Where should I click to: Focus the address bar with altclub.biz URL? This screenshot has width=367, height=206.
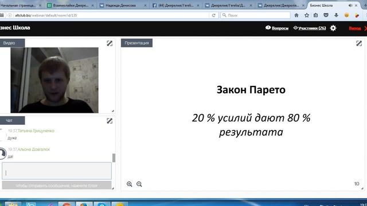[x=111, y=15]
